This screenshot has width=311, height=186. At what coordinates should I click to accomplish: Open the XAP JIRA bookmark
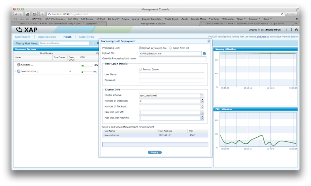coord(72,19)
